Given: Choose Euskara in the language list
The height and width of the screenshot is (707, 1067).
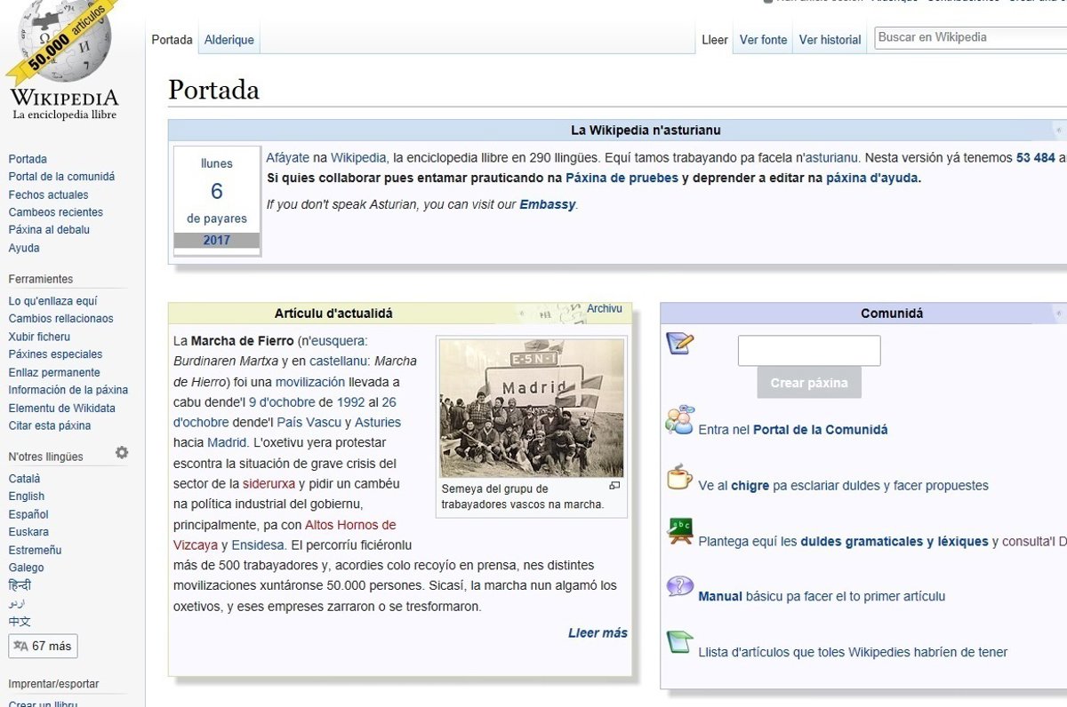Looking at the screenshot, I should click(28, 532).
